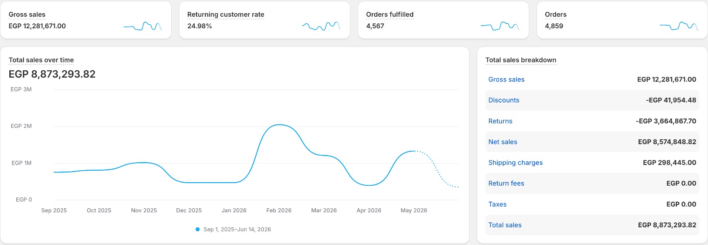Open the Return fees breakdown link
Viewport: 708px width, 245px height.
coord(506,184)
